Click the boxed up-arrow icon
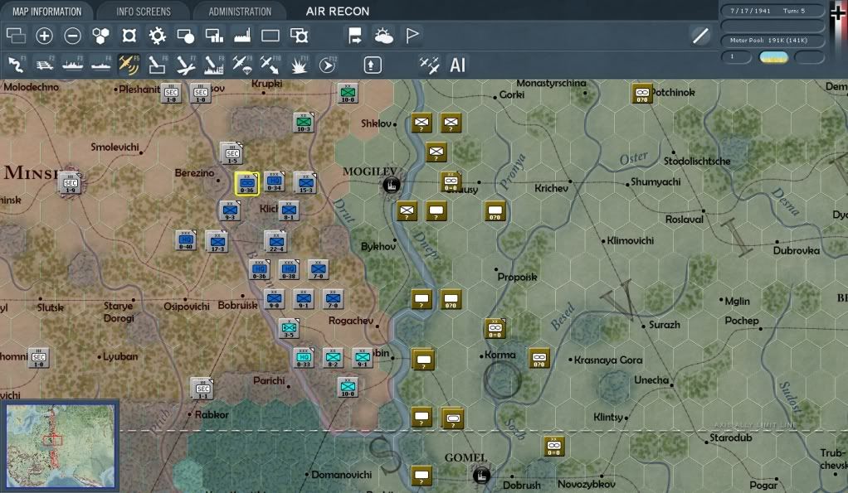The image size is (848, 493). tap(372, 65)
